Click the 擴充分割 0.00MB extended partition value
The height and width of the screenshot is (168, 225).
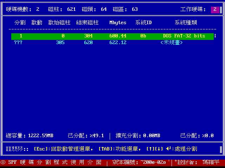click(x=137, y=135)
